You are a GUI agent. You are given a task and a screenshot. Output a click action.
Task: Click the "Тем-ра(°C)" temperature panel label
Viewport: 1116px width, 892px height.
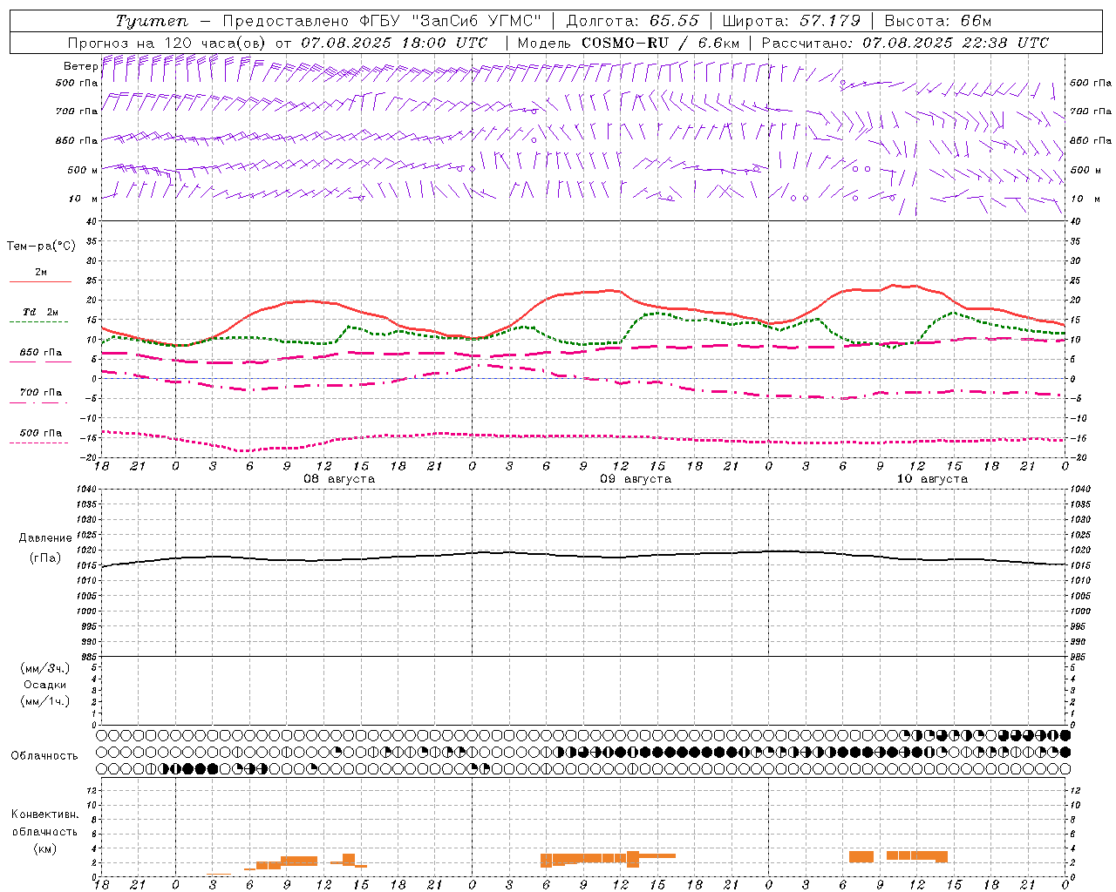coord(41,247)
